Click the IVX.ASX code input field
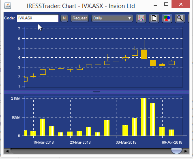 point(38,18)
